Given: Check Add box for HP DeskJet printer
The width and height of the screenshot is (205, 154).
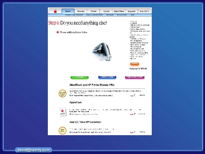Looking at the screenshot, I should click(x=135, y=95).
